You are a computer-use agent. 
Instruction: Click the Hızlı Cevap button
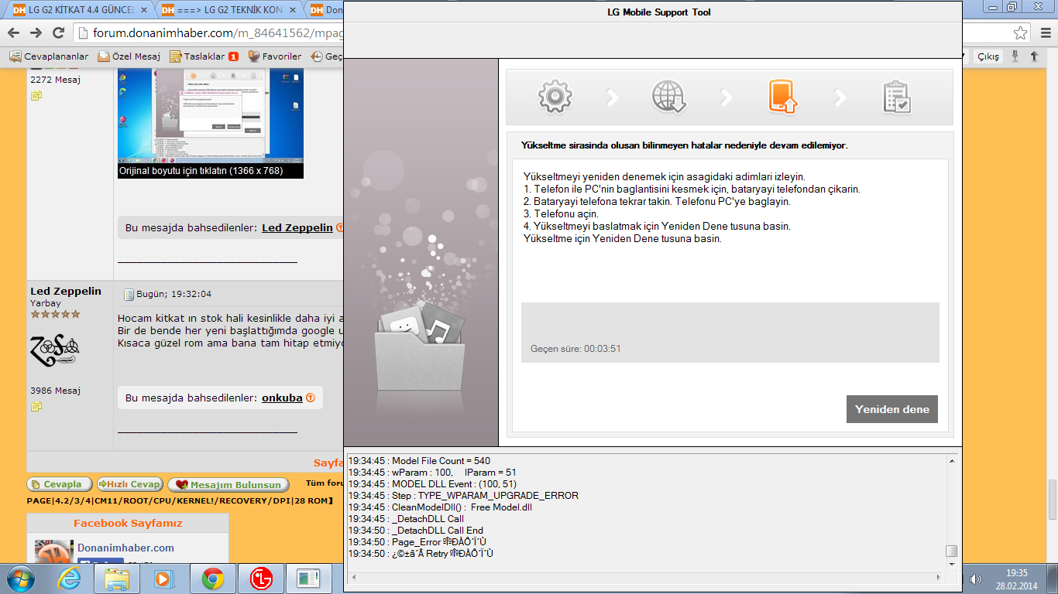(129, 484)
